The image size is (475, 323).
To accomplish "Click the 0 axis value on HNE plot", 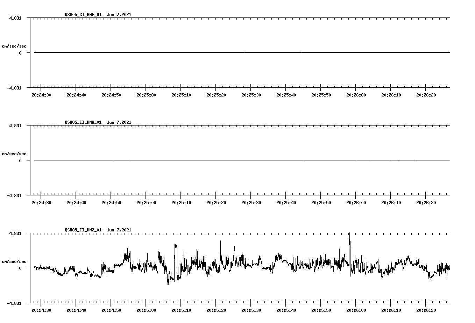I will pos(20,53).
